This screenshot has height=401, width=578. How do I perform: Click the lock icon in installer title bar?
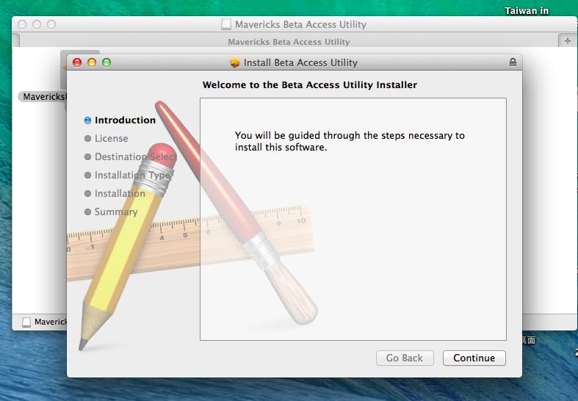pos(513,62)
